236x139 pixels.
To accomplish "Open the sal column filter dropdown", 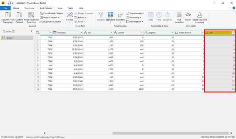I will (x=112, y=32).
